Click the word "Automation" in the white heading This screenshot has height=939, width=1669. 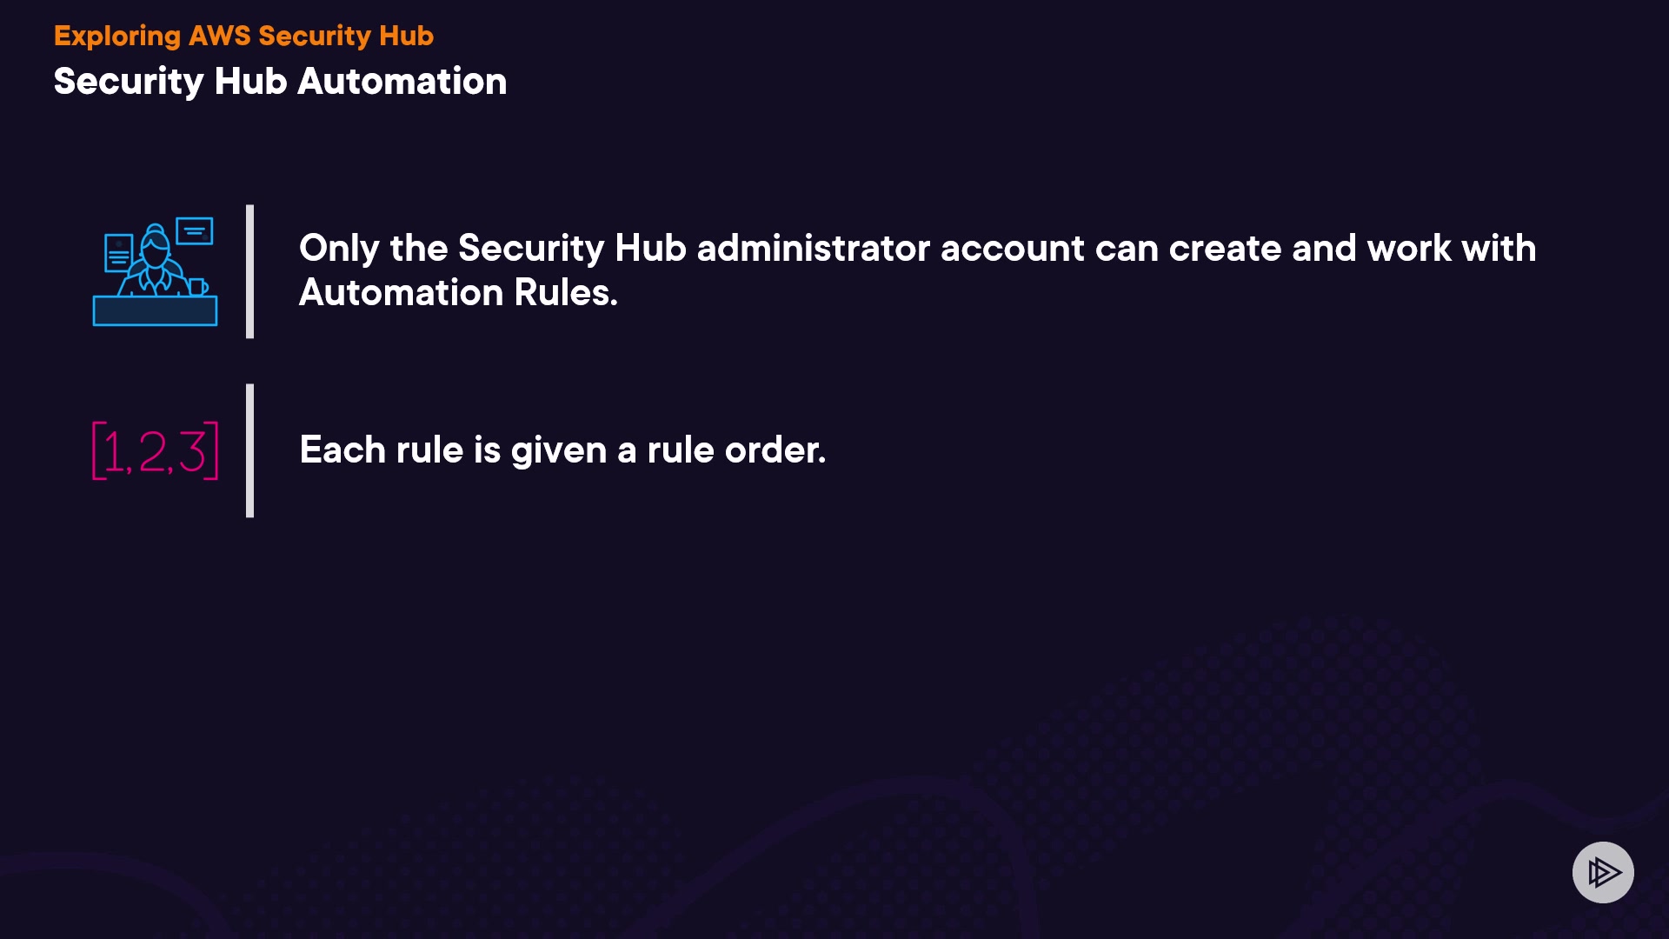402,81
